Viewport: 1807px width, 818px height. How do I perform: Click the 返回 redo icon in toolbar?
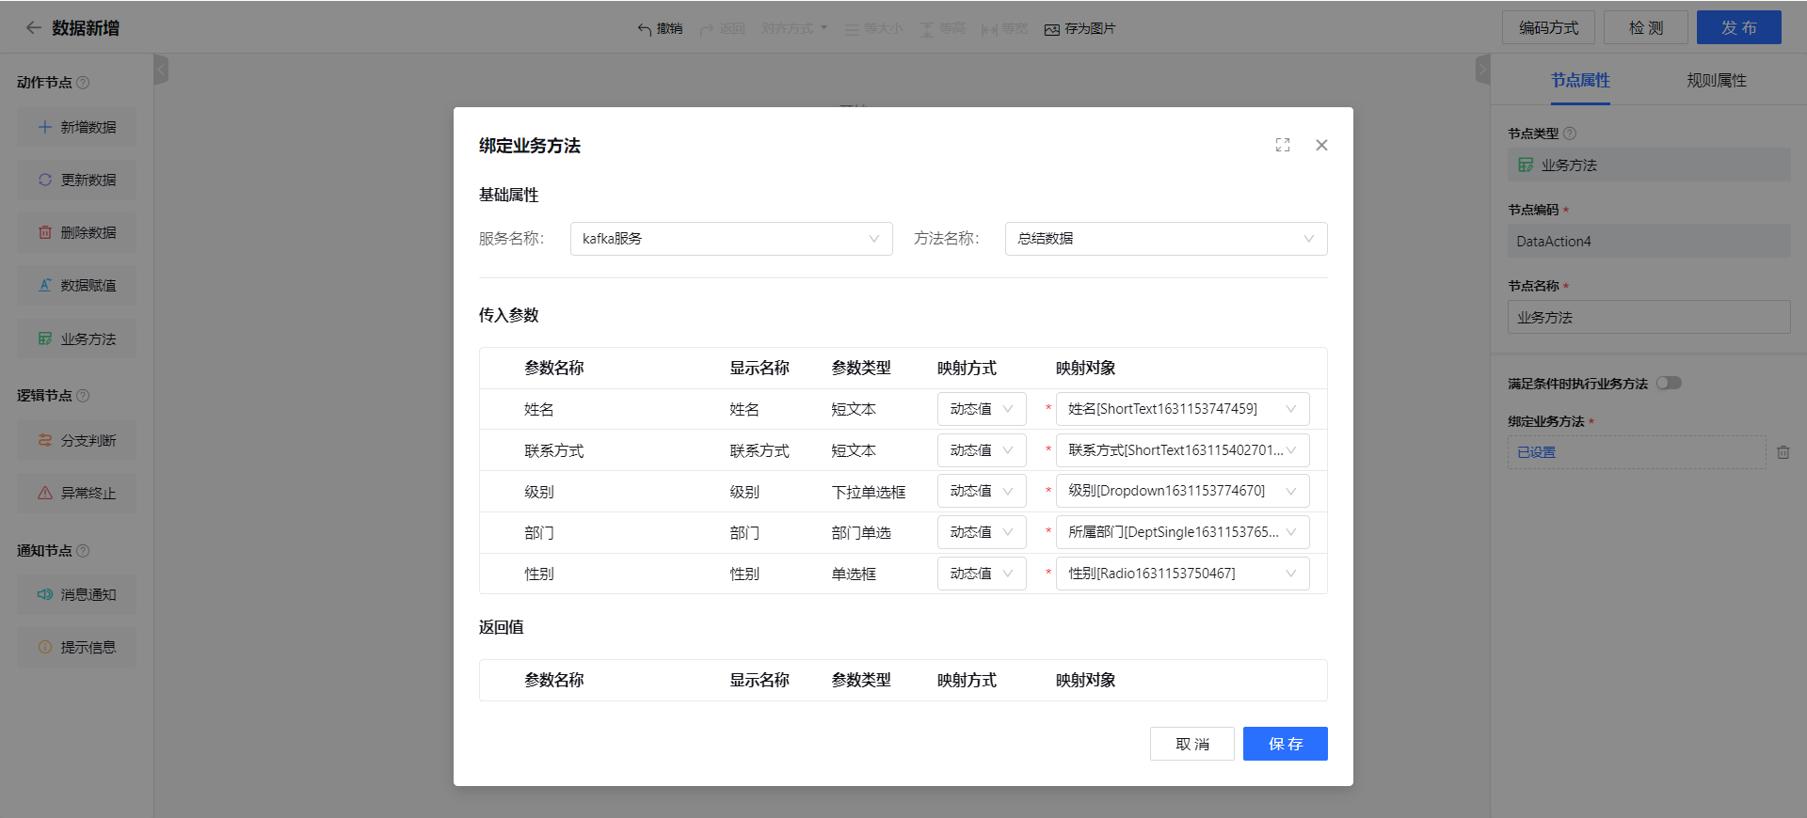click(x=707, y=29)
